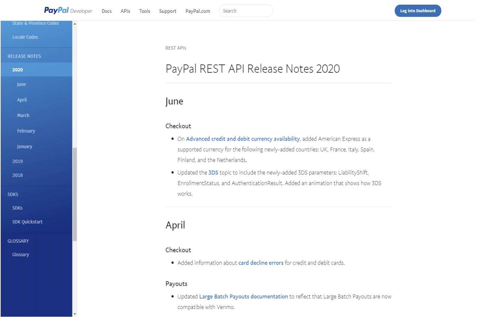Focus the Search input field
Viewport: 477px width, 317px height.
[246, 11]
